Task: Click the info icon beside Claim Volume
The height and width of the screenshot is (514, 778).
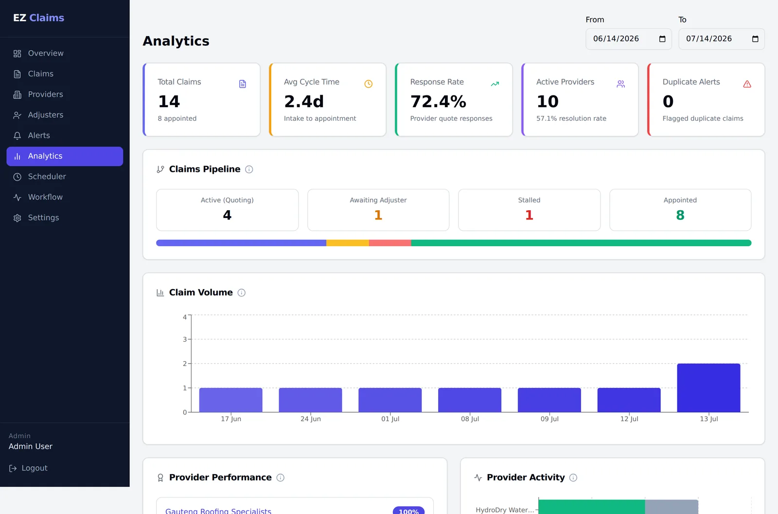Action: 242,293
